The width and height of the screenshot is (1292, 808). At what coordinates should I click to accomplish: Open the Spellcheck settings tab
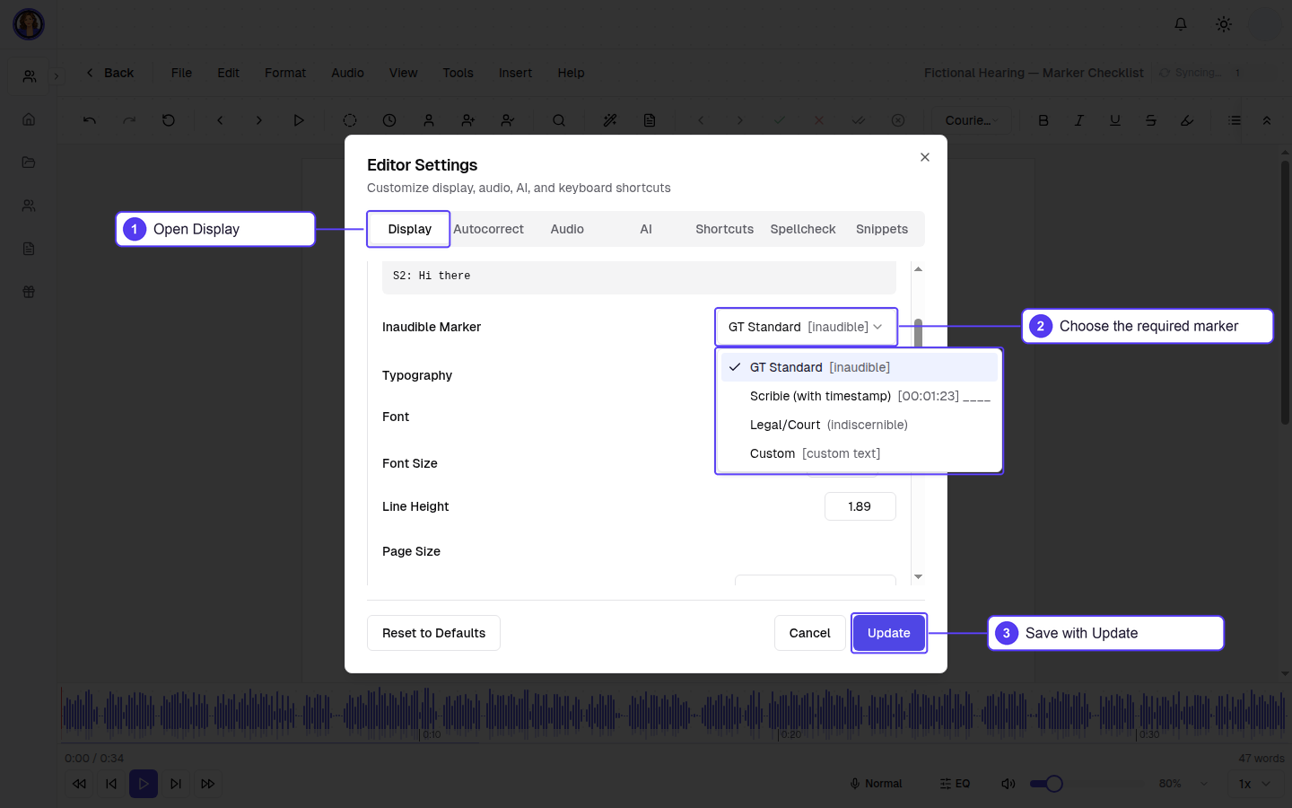(803, 229)
